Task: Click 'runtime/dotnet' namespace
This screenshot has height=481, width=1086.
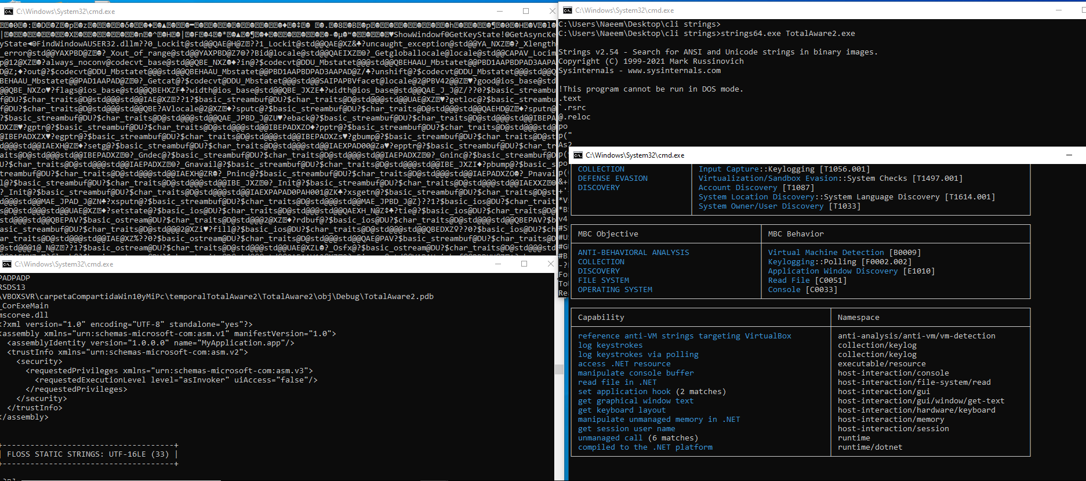Action: coord(870,447)
